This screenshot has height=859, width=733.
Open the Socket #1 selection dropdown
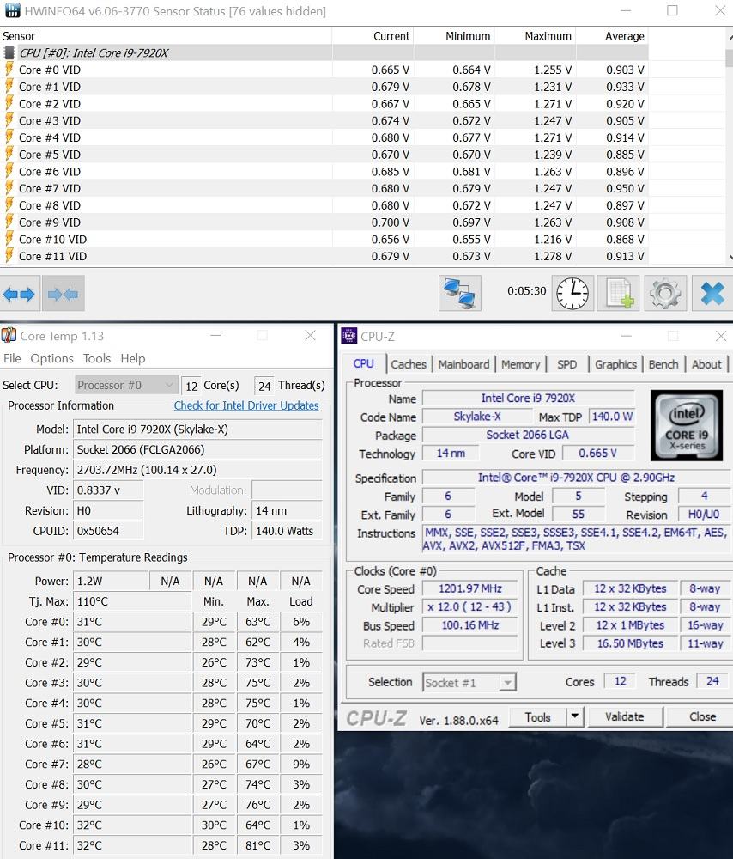(x=469, y=683)
